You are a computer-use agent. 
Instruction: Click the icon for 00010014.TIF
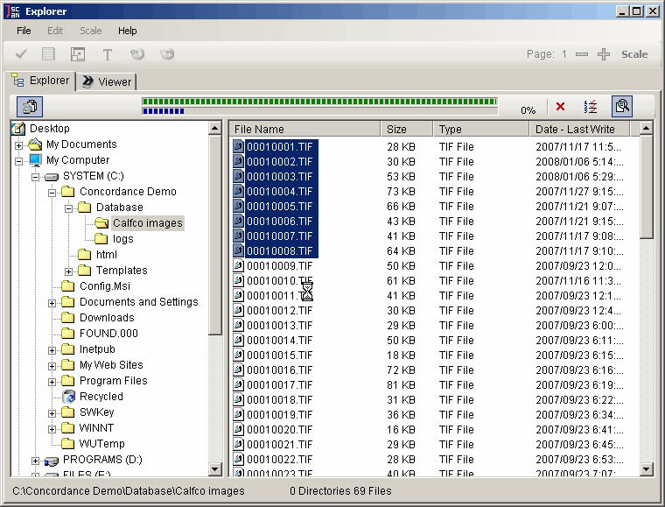pos(238,341)
